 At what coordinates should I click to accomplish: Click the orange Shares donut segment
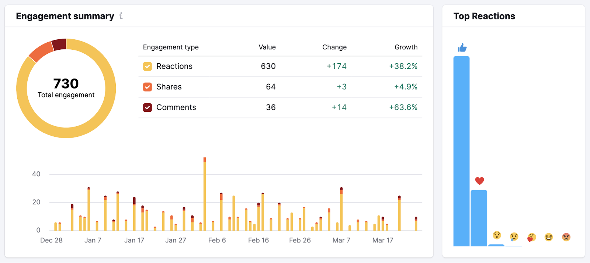tap(41, 52)
